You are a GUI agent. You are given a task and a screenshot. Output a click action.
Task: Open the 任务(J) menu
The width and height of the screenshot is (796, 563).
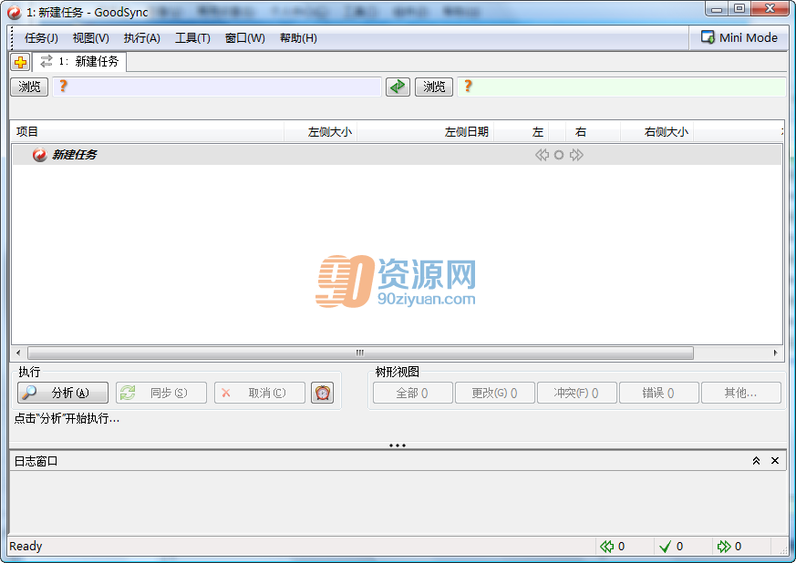(41, 38)
